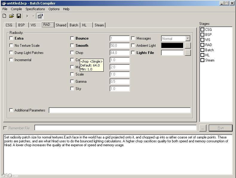Tick the Gamma checkbox
Viewport: 236px width, 178px height.
pos(72,82)
